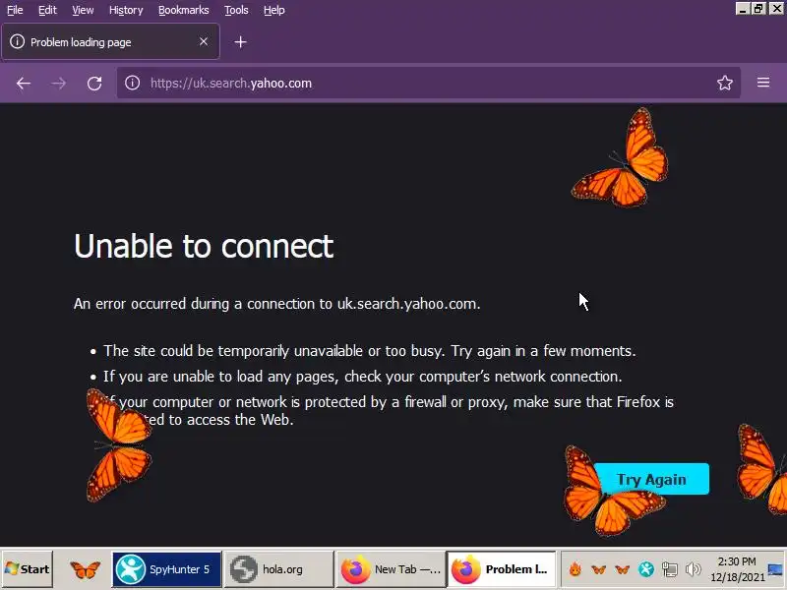Screen dimensions: 787x590
Task: Switch to SpyHunter 5 taskbar window
Action: click(x=166, y=569)
